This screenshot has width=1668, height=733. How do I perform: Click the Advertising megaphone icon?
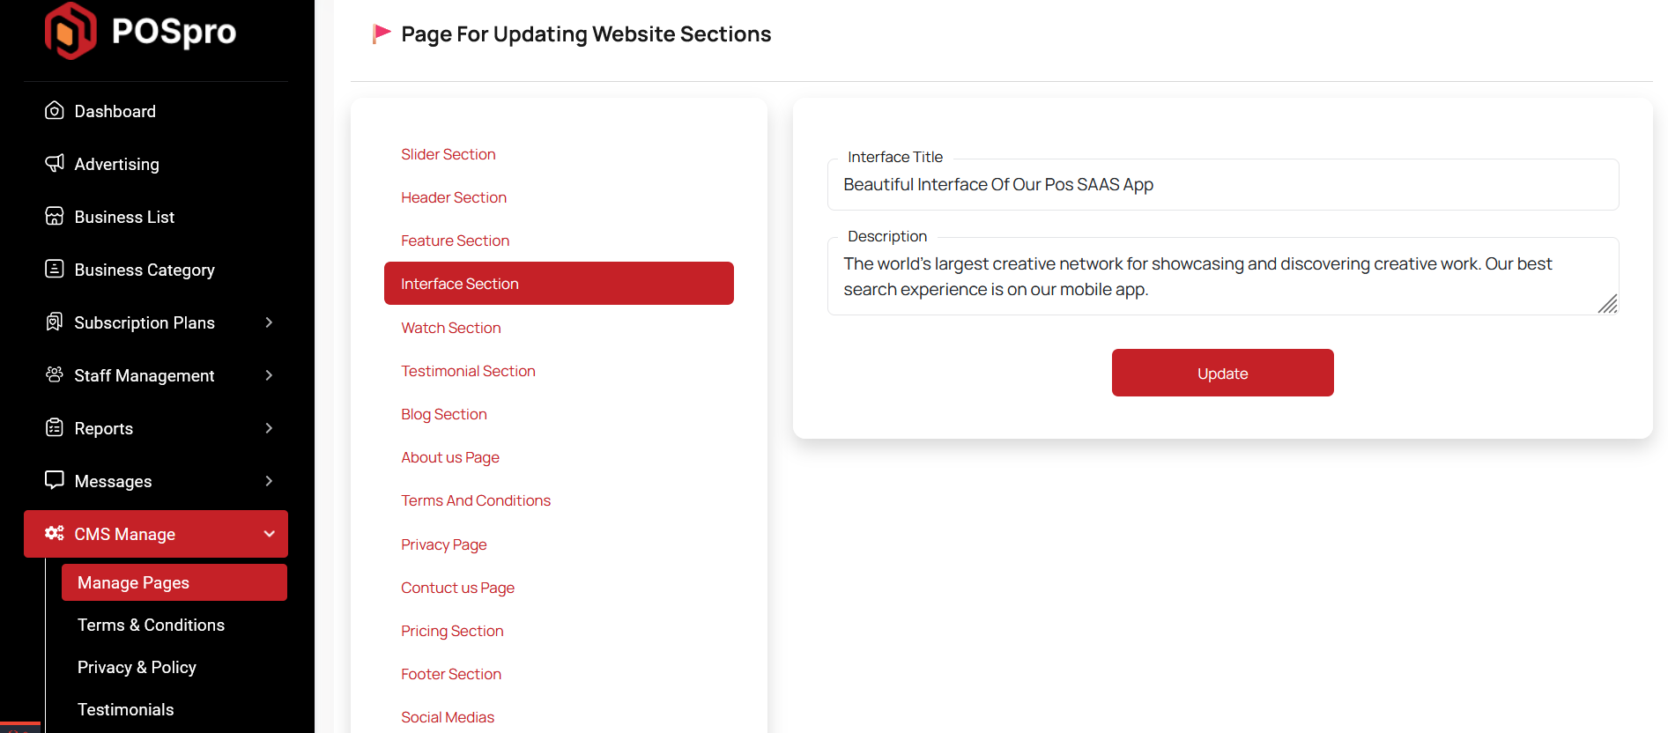pos(55,164)
